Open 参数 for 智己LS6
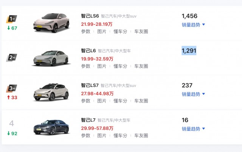 (86, 31)
